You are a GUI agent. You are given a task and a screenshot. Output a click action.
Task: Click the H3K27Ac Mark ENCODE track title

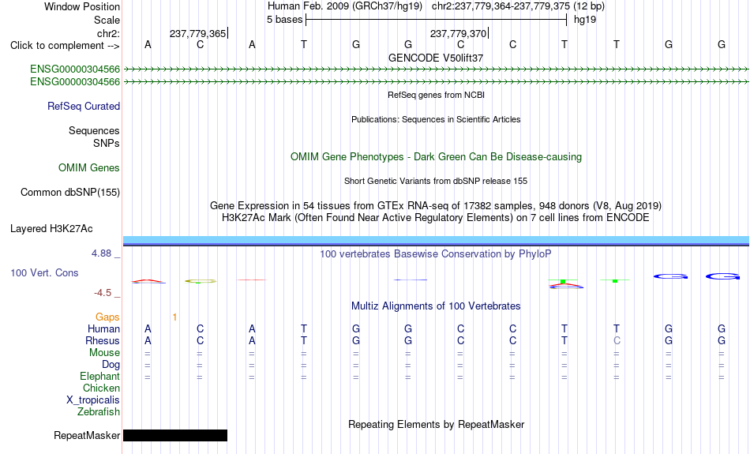436,218
